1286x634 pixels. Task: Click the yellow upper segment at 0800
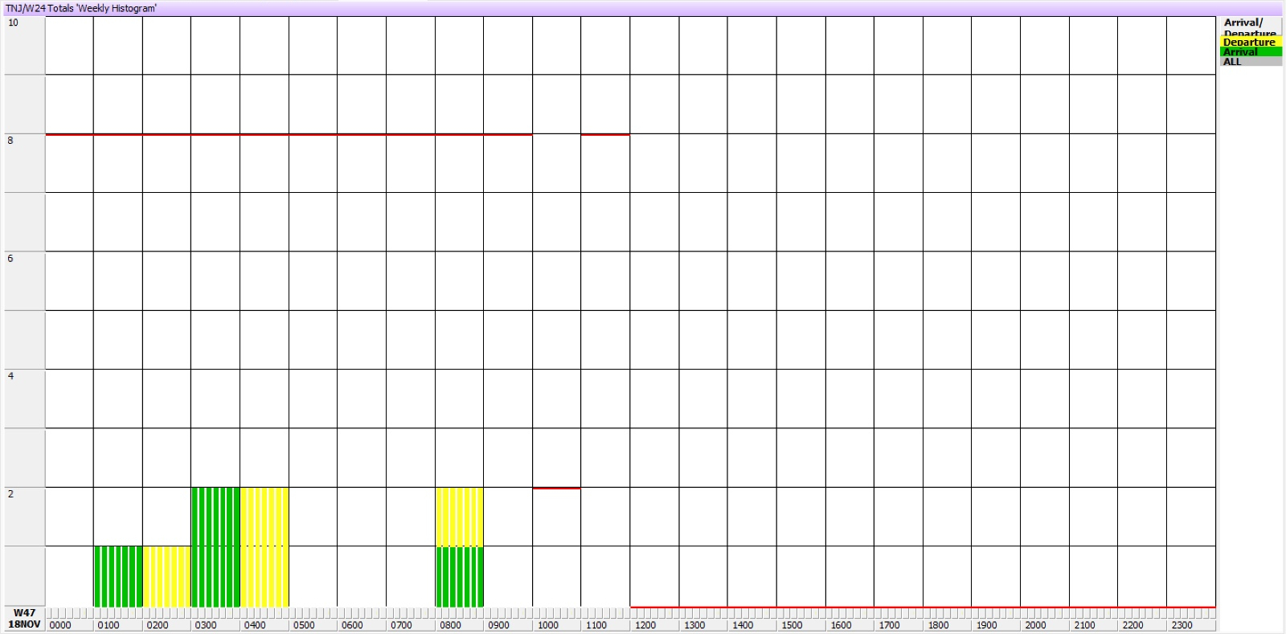point(460,517)
